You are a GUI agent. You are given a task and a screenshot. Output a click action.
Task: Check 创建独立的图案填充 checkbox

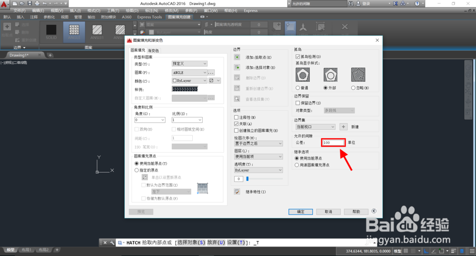tap(236, 130)
